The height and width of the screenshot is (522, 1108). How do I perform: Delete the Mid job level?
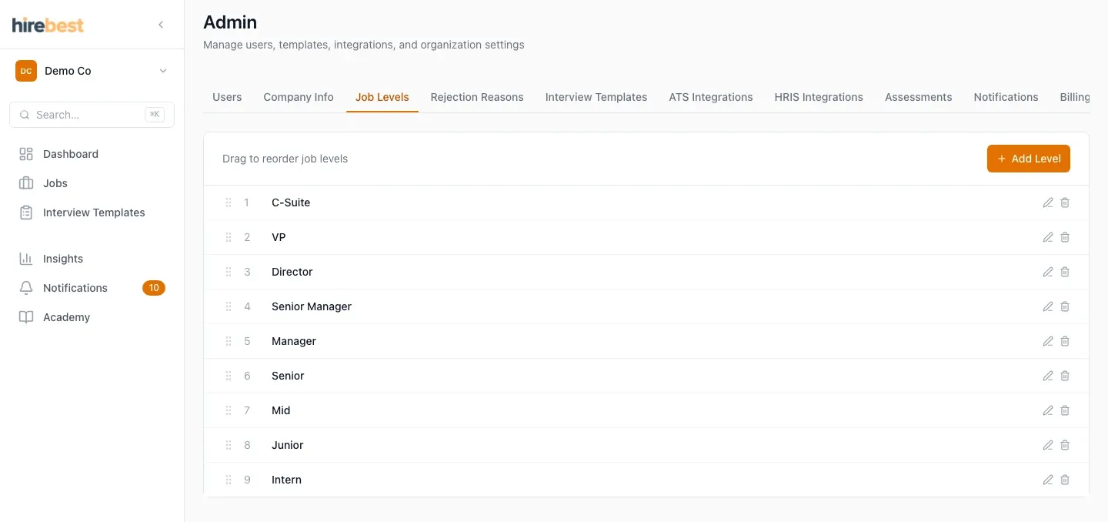click(x=1065, y=410)
